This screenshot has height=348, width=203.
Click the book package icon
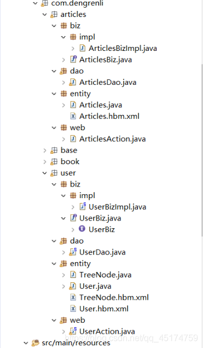(54, 161)
